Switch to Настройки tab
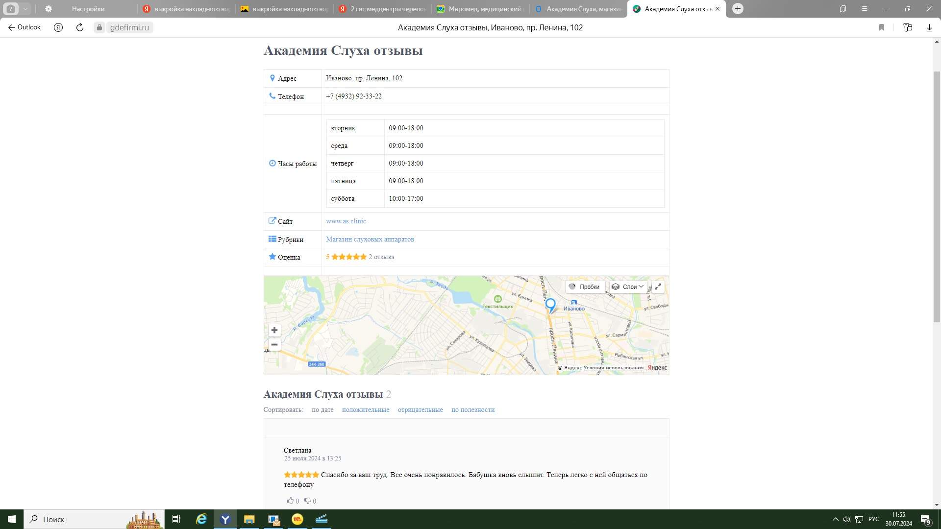Viewport: 941px width, 529px height. tap(88, 9)
